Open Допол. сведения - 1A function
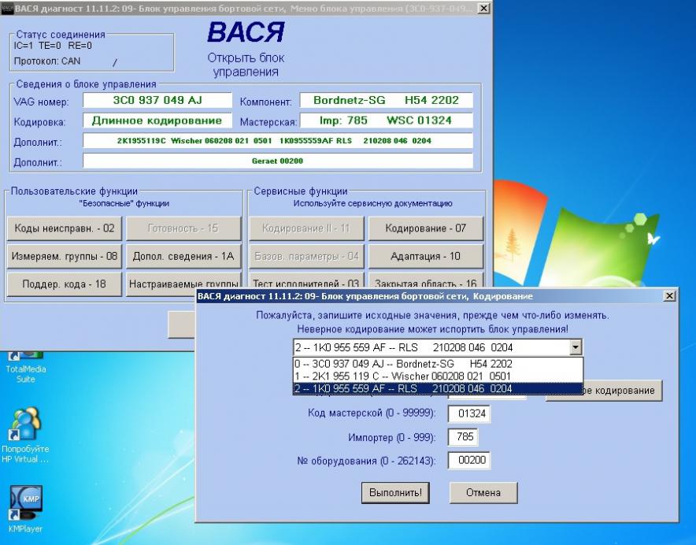 (x=183, y=256)
